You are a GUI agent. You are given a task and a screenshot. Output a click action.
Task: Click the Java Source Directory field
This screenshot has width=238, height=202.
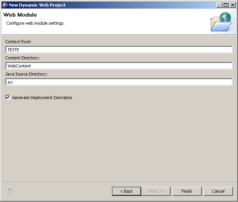click(119, 82)
